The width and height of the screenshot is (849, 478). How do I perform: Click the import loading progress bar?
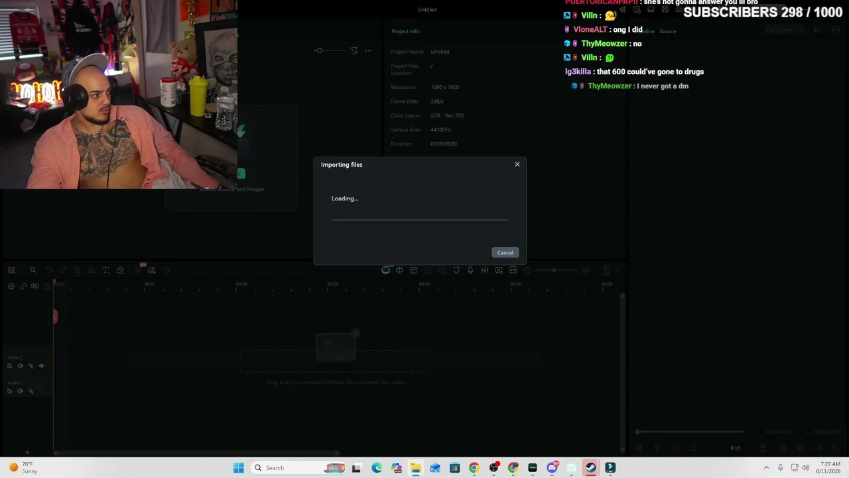point(420,220)
